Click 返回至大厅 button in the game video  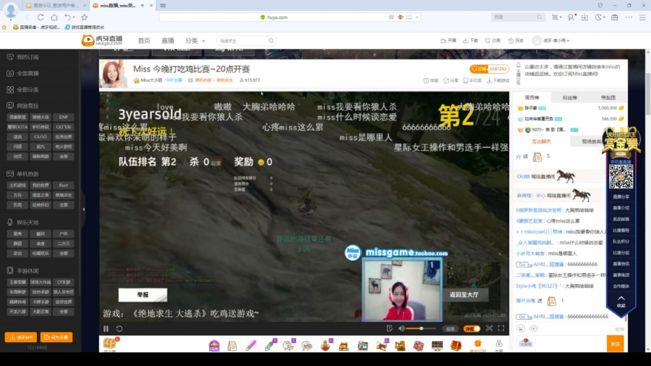click(x=463, y=294)
